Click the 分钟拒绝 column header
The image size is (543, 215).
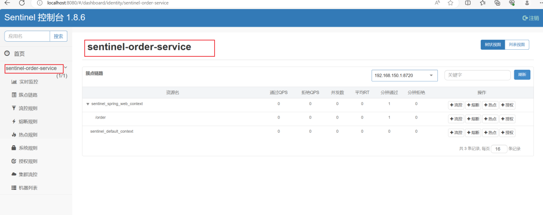pos(416,92)
